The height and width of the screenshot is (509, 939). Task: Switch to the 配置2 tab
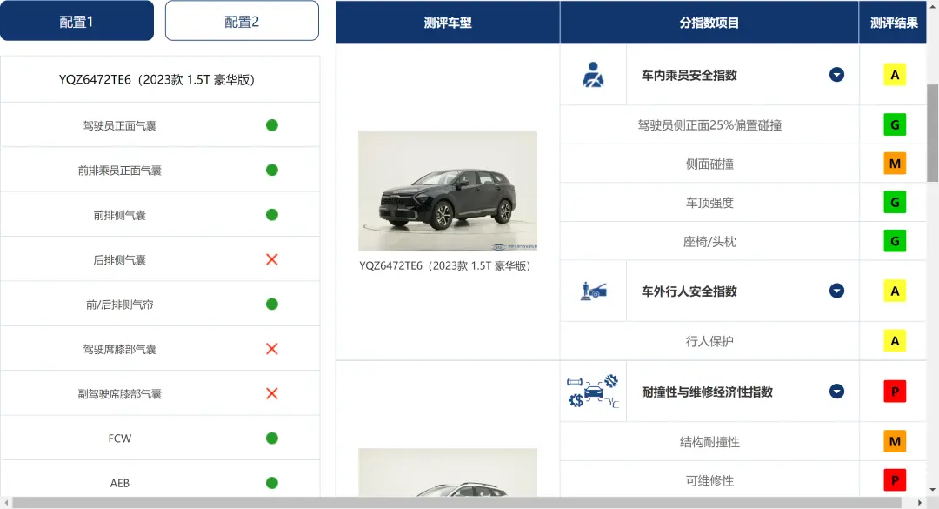pos(242,21)
